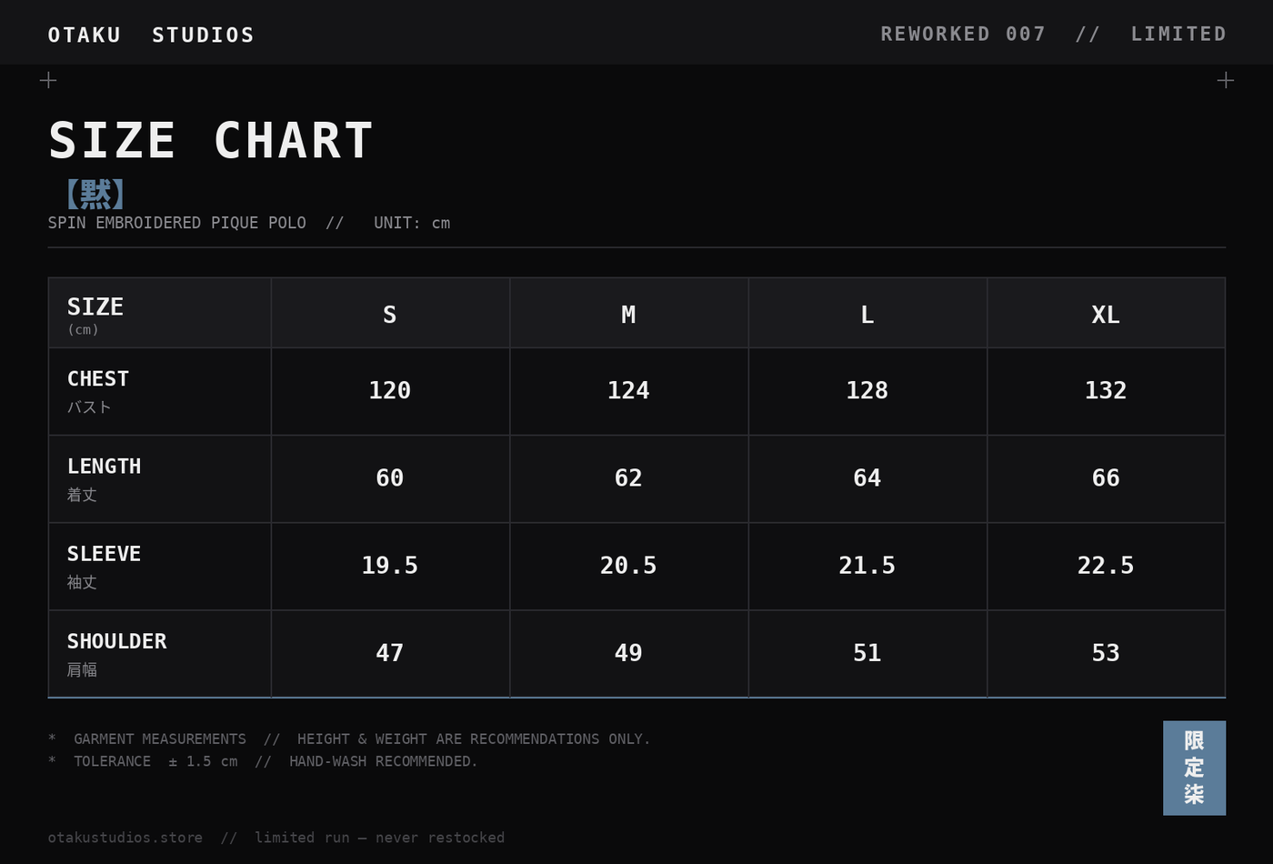Click the REWORKED 007 header label
The image size is (1273, 864).
[x=963, y=34]
